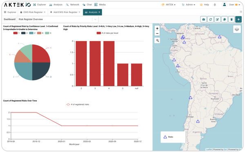Toggle legend series 2 in pie chart

point(32,33)
